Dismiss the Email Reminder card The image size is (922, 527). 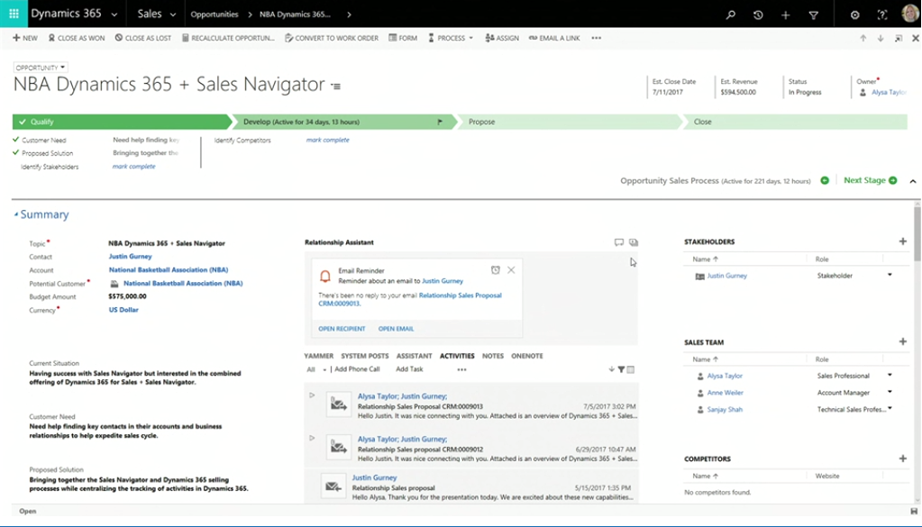(x=511, y=270)
